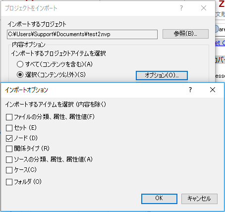Select 選択(コンテンツ以外)(S) radio button
Image resolution: width=225 pixels, height=212 pixels.
point(20,75)
